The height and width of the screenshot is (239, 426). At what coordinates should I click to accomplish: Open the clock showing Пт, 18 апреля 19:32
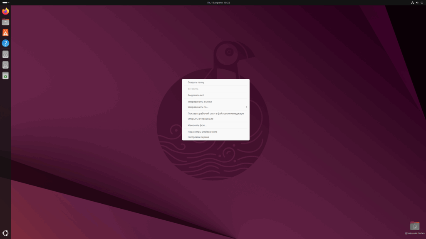[x=218, y=3]
